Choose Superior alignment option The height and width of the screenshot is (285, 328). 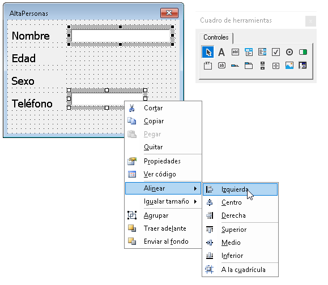[x=240, y=230]
